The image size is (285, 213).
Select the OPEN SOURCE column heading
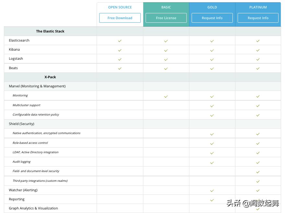point(120,7)
